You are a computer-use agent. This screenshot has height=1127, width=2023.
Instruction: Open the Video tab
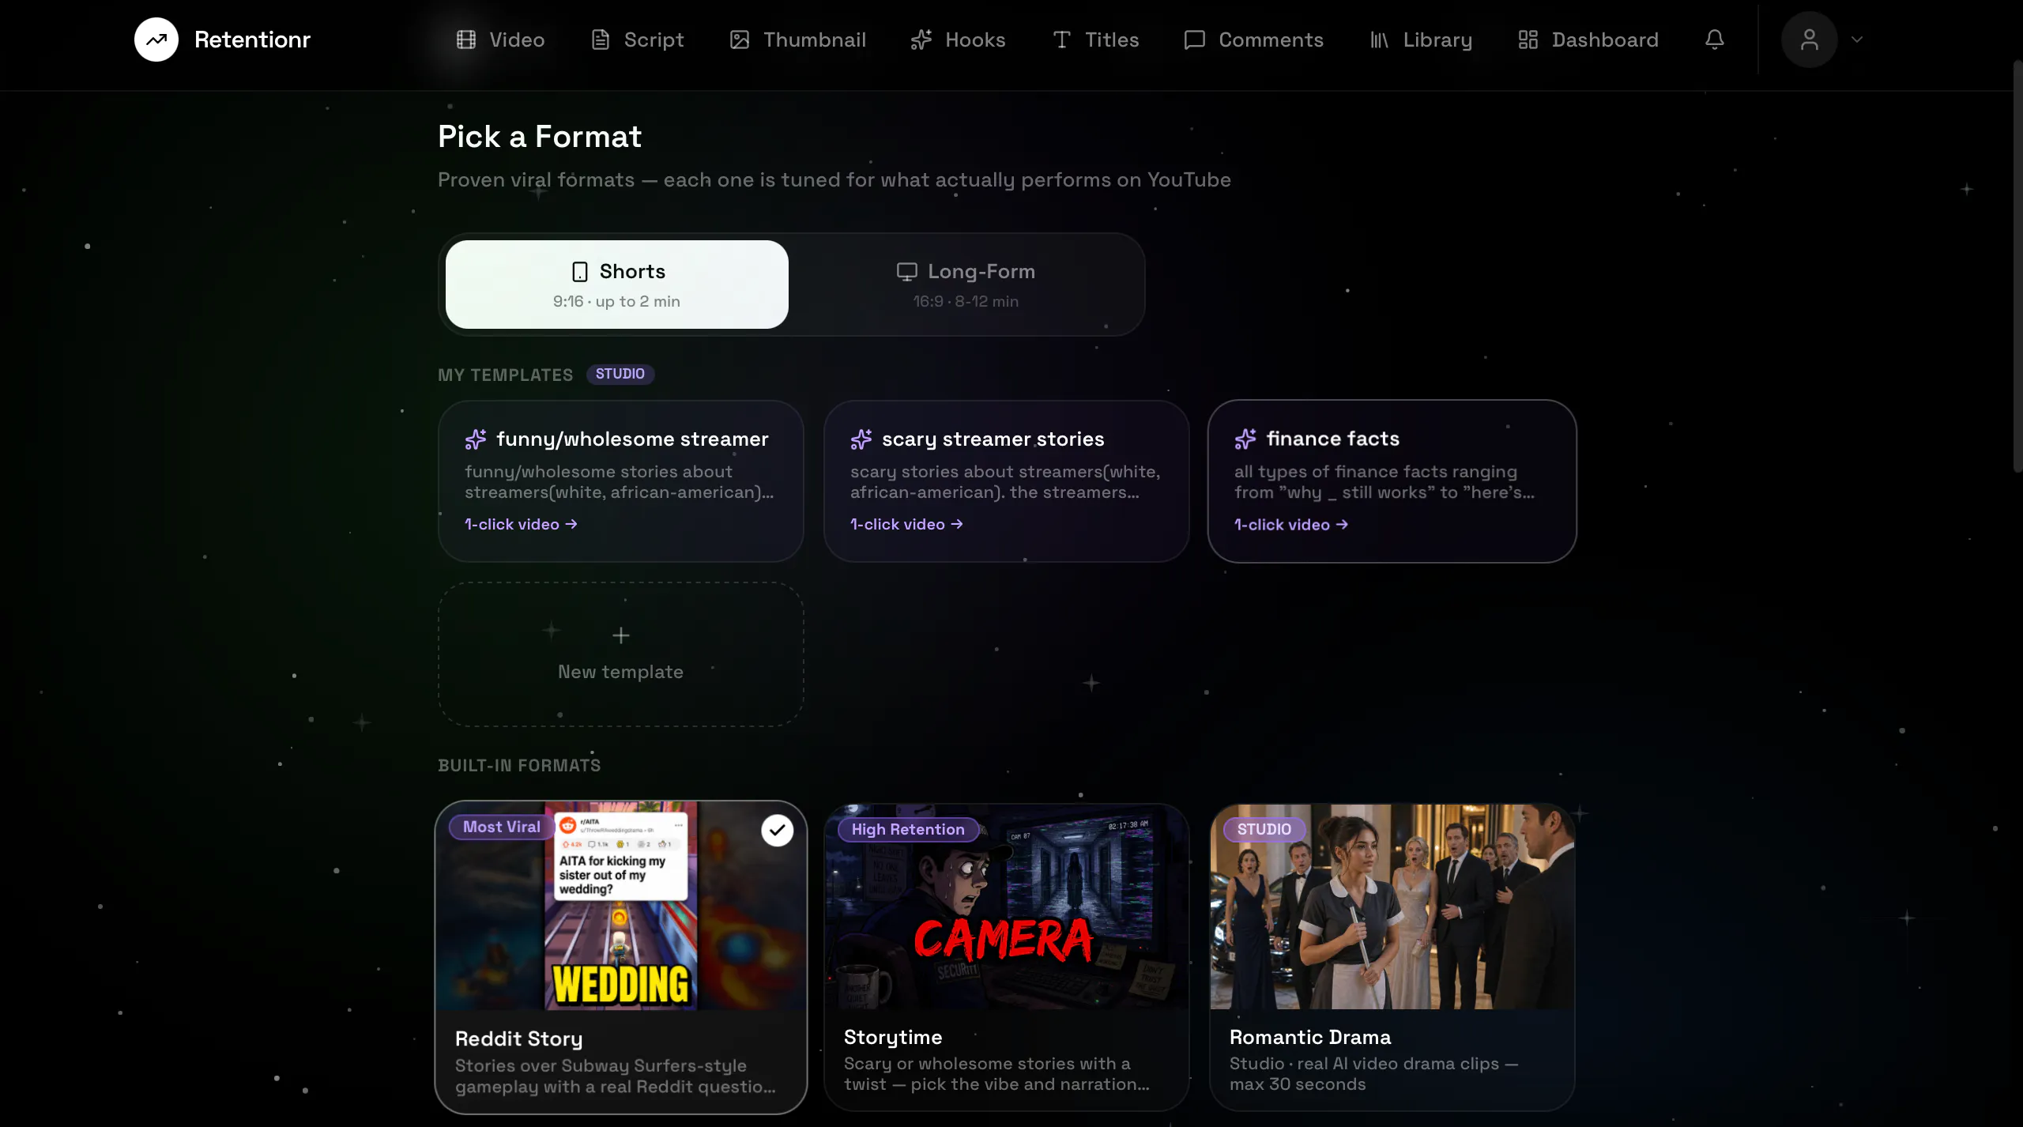tap(501, 40)
